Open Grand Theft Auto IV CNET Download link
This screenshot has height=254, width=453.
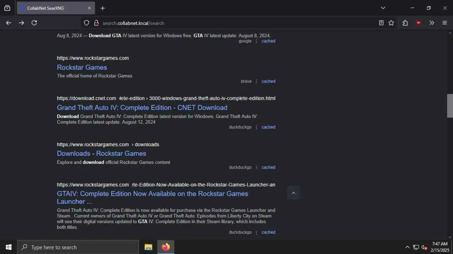click(142, 108)
